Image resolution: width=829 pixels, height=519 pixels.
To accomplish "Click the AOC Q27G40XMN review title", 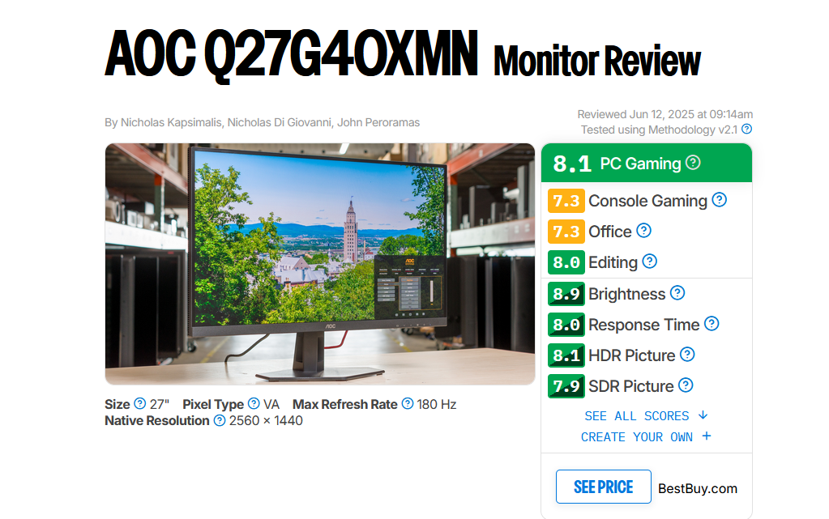I will 291,54.
